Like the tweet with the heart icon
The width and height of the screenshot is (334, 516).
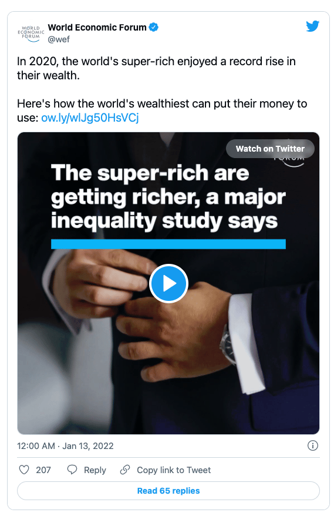point(24,470)
